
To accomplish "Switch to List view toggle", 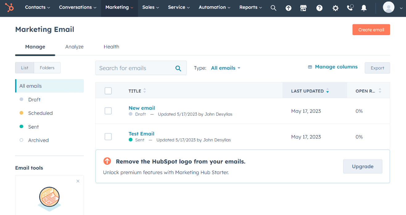I will [x=25, y=68].
